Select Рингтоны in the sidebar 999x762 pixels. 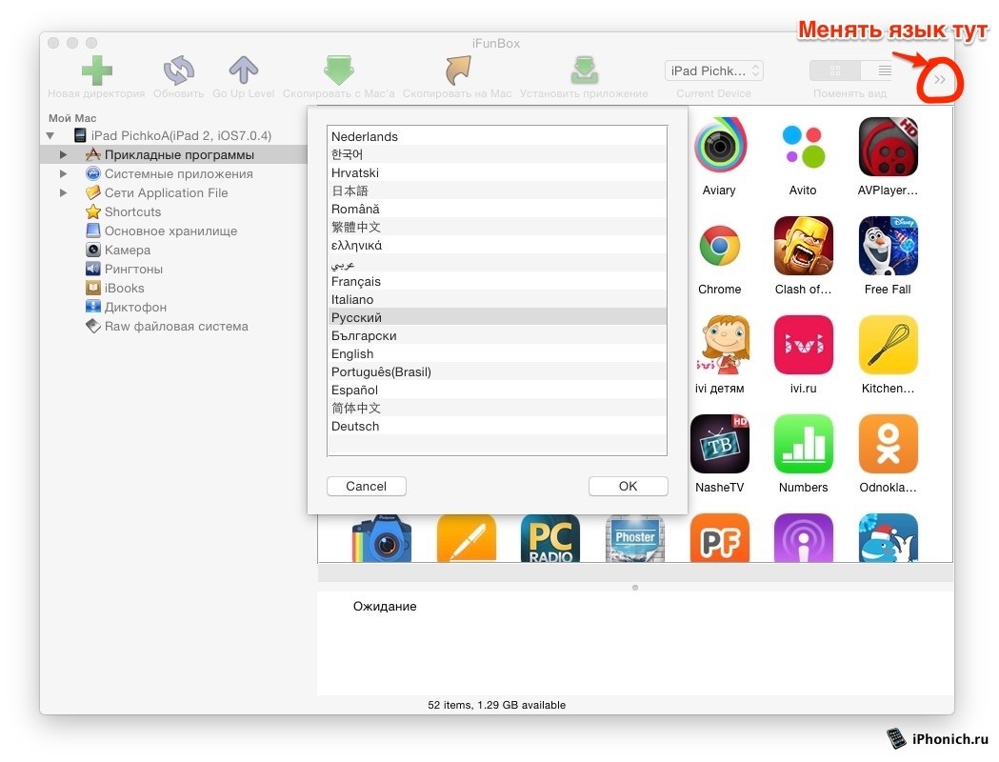coord(133,269)
